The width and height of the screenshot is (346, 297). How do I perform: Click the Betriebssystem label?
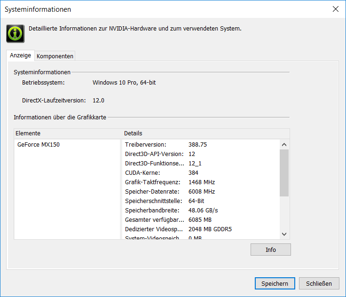tap(43, 83)
